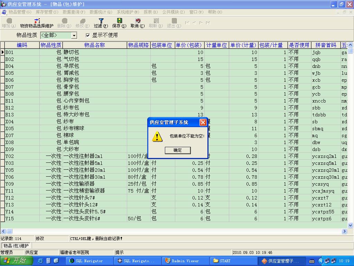Open the 窗口(W) menu
Screen dimensions: 354x266
(196, 12)
